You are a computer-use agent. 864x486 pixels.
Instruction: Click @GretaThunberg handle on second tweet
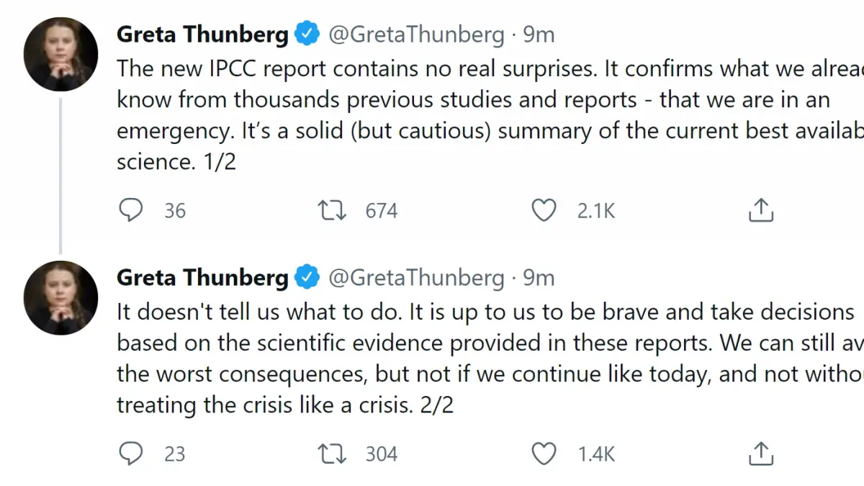[416, 277]
